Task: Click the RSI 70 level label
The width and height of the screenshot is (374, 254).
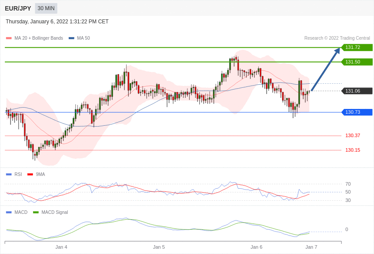Action: click(x=348, y=184)
